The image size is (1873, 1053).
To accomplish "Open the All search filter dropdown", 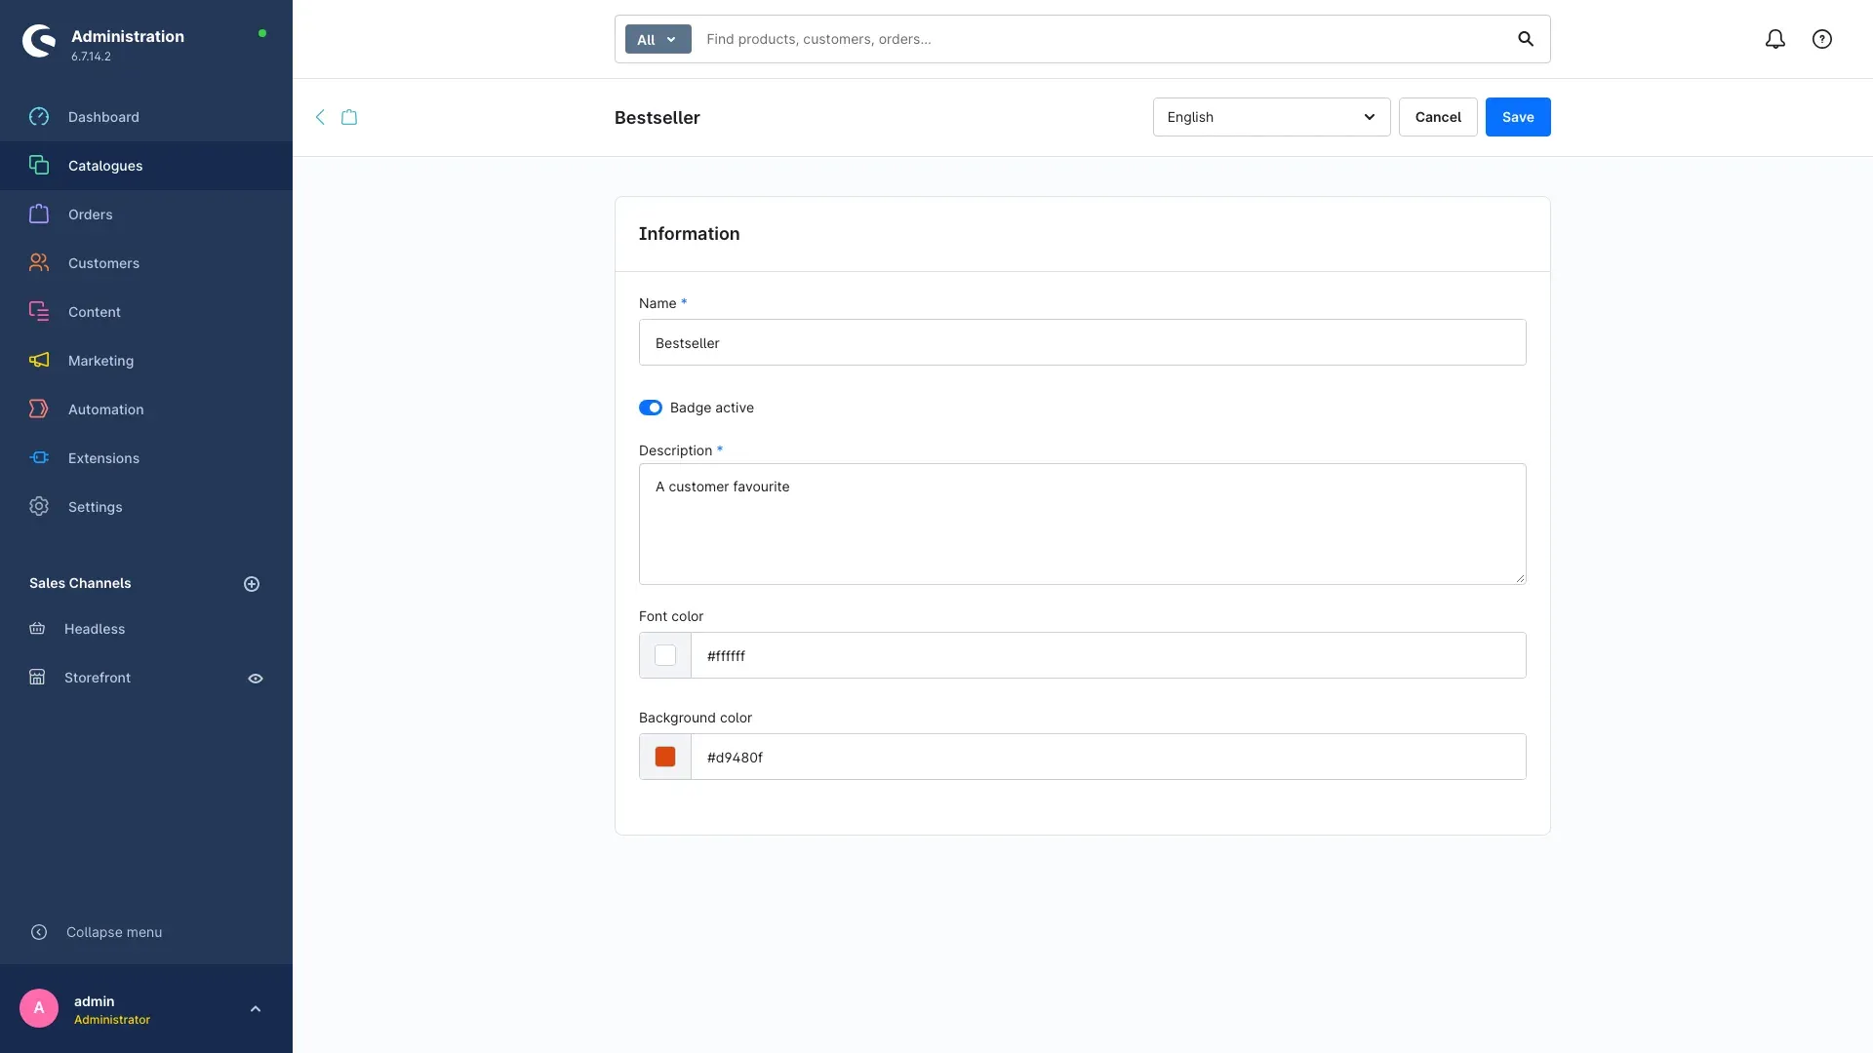I will click(658, 39).
